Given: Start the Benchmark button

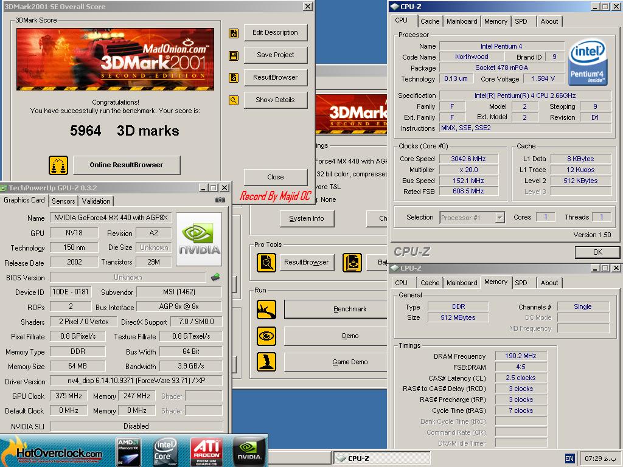Looking at the screenshot, I should click(x=336, y=310).
